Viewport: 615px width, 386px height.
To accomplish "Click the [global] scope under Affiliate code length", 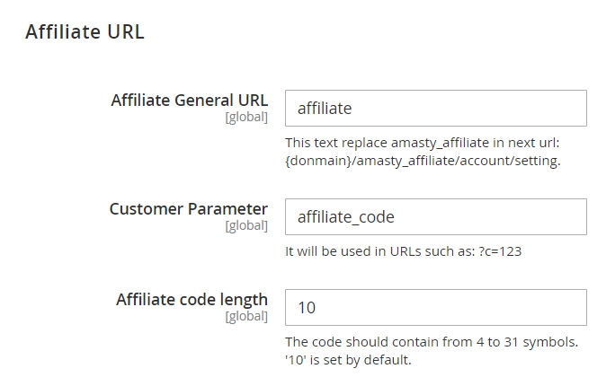I will point(245,316).
